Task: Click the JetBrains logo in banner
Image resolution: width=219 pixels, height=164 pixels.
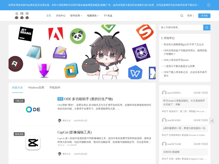Action: (26, 34)
